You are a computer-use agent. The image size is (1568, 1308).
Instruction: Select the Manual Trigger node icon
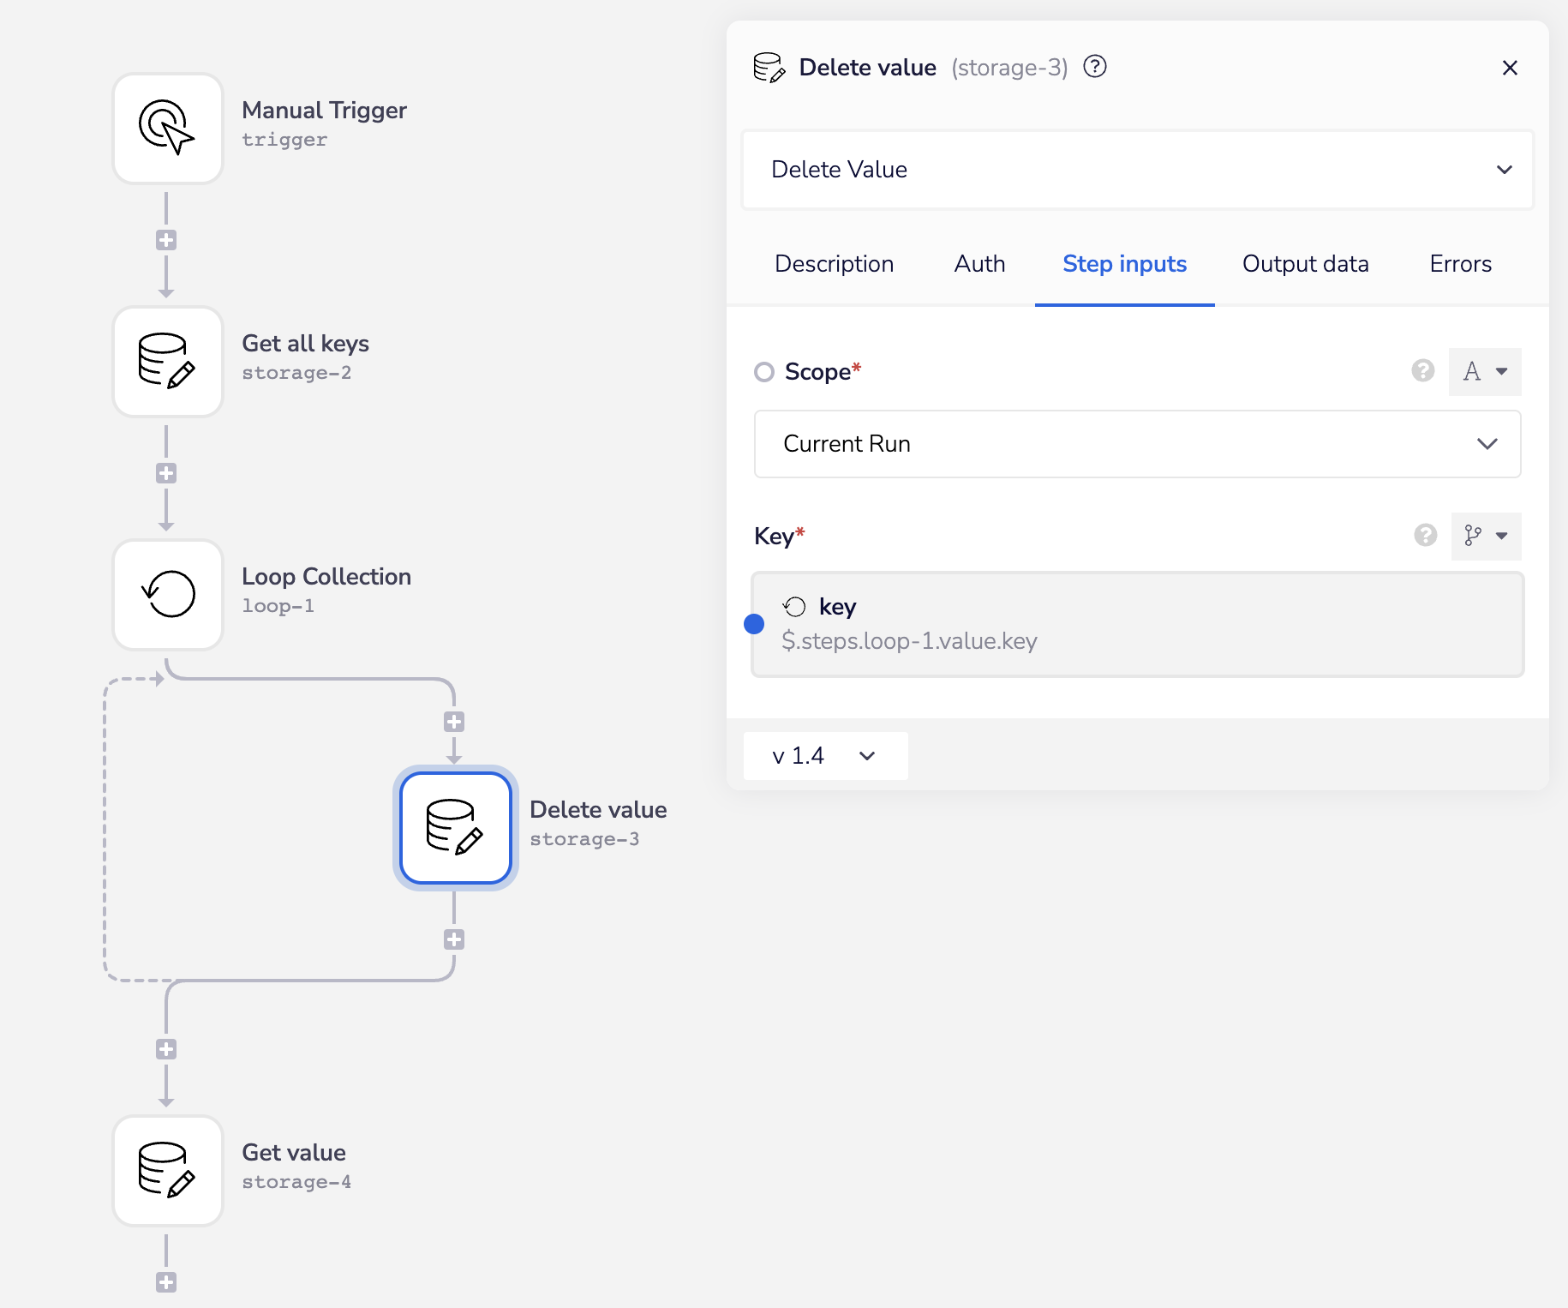168,129
